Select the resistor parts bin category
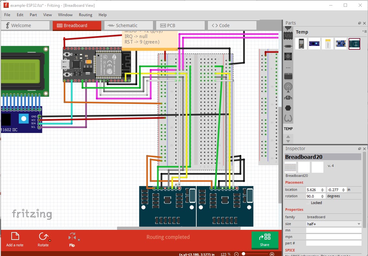Viewport: 368px width, 256px height. coord(288,46)
